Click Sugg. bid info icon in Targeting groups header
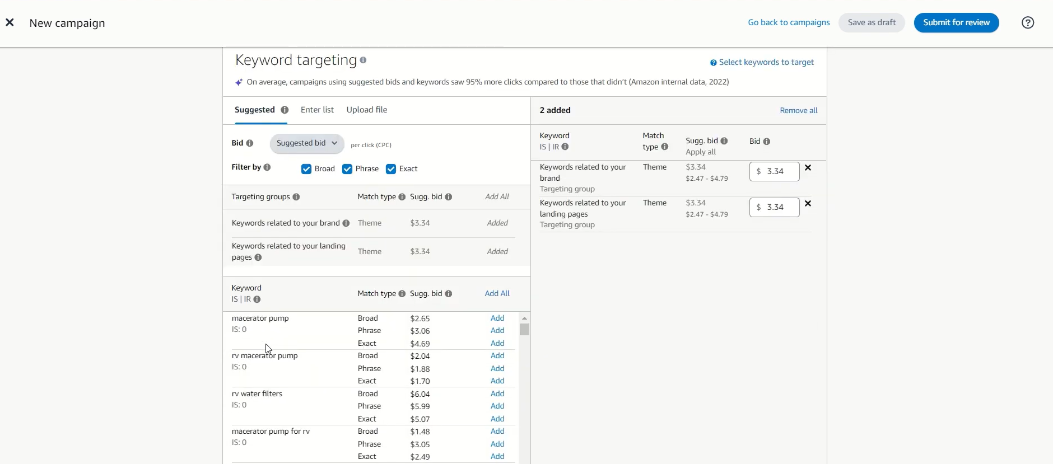The width and height of the screenshot is (1053, 464). (449, 197)
